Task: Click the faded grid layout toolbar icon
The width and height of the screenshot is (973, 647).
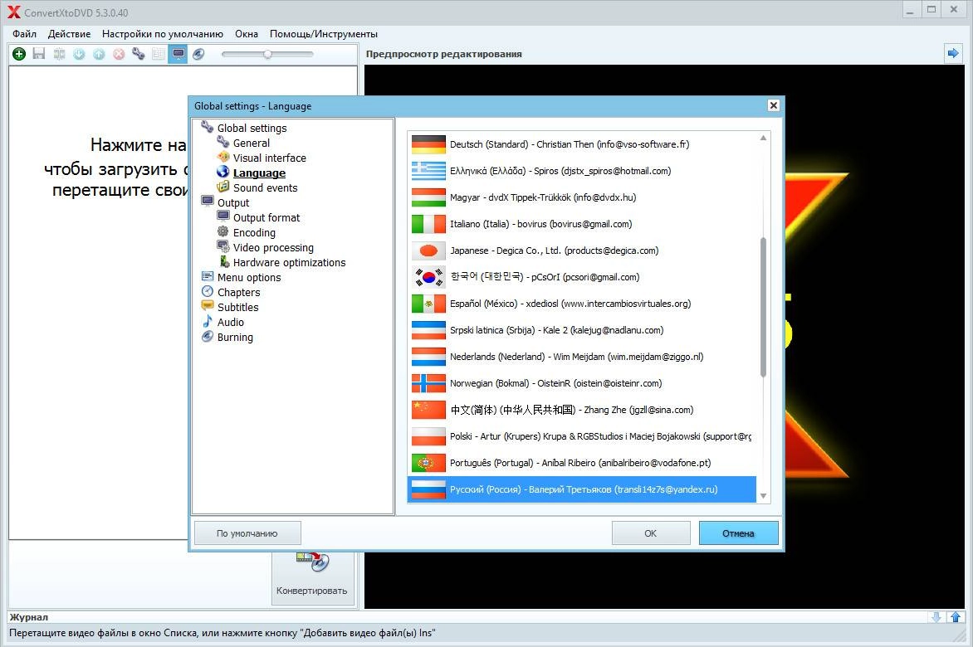Action: [x=159, y=54]
